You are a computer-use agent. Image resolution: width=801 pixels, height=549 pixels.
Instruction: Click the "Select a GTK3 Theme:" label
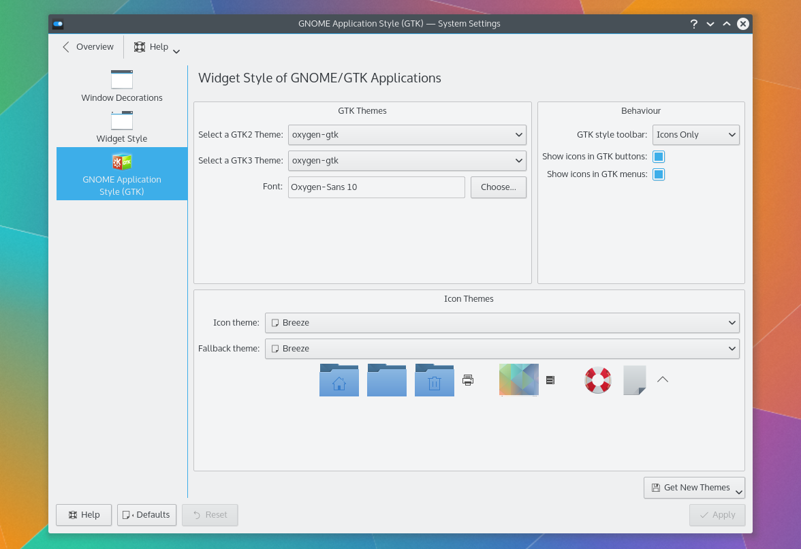pos(240,160)
